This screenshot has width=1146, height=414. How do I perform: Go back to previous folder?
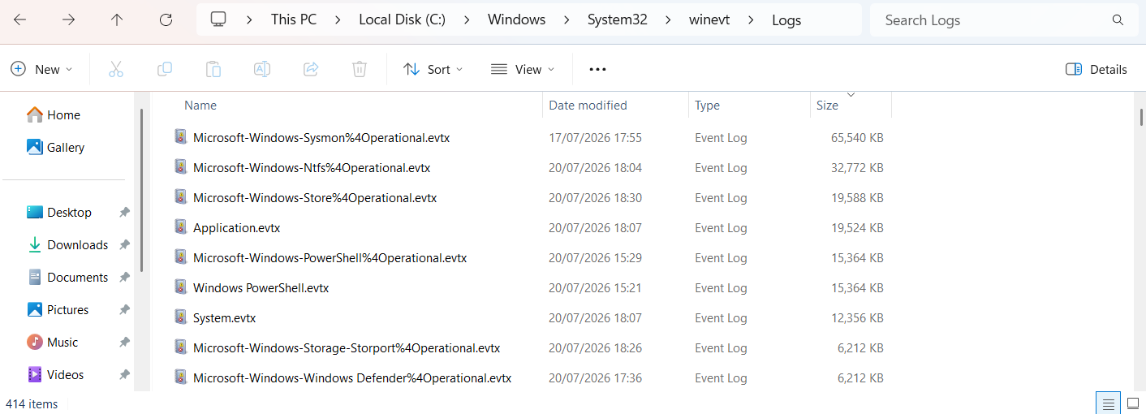click(x=20, y=20)
